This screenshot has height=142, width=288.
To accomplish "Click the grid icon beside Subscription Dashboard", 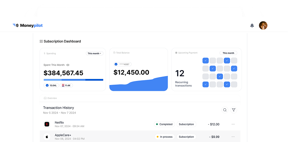I will pos(41,41).
